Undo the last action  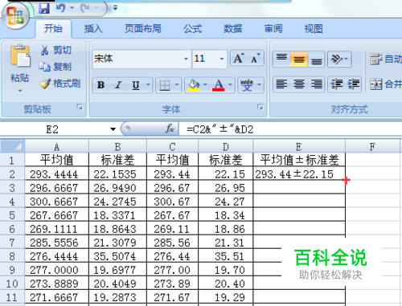tap(61, 8)
